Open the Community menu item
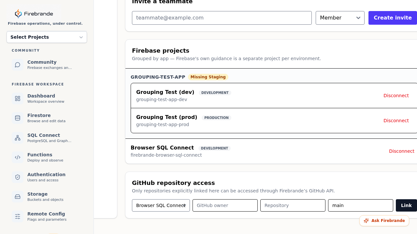This screenshot has height=234, width=417. pyautogui.click(x=47, y=65)
